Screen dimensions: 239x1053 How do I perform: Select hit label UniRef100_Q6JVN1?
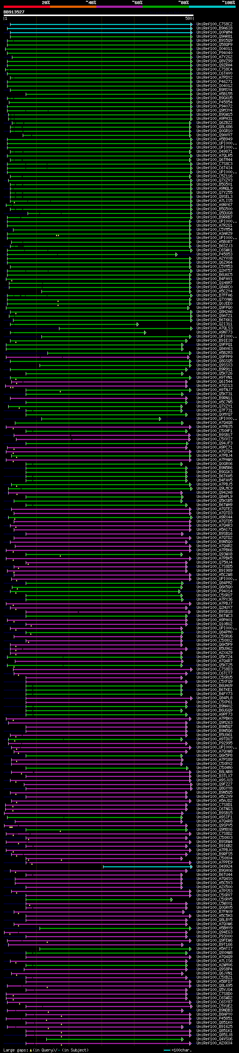coord(214,973)
